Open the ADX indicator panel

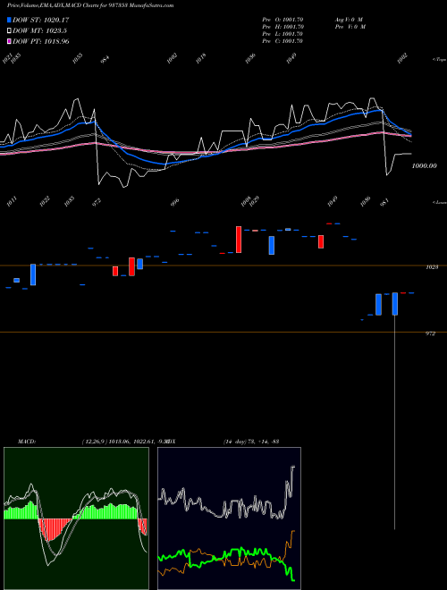[x=229, y=518]
